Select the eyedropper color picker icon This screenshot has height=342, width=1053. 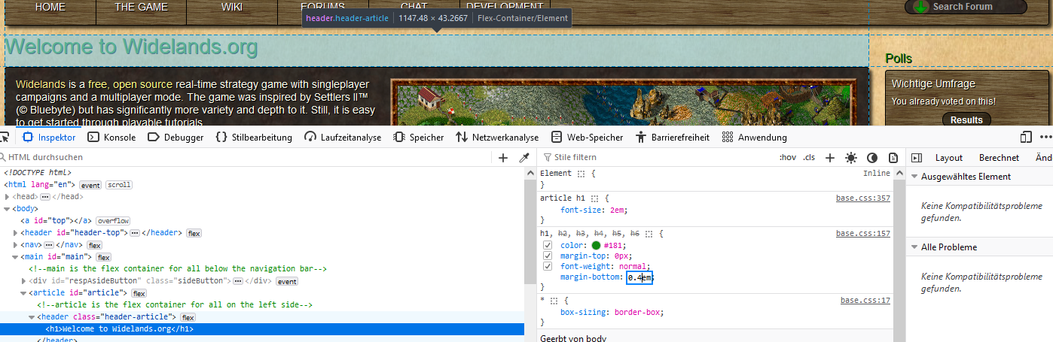click(524, 158)
